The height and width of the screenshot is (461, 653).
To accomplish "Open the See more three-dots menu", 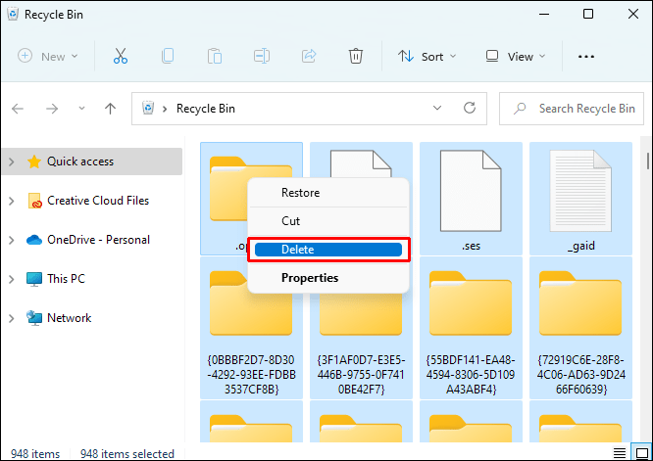I will (x=586, y=57).
